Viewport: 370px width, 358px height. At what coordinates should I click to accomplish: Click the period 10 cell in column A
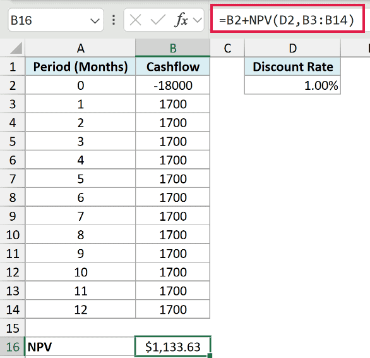coord(80,272)
